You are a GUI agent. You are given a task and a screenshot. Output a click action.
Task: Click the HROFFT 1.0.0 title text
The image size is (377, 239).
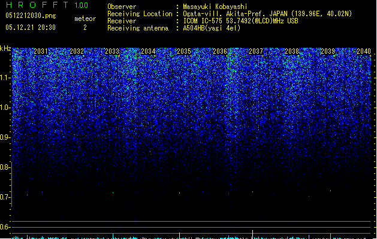pos(47,5)
